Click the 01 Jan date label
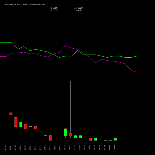 60,147
